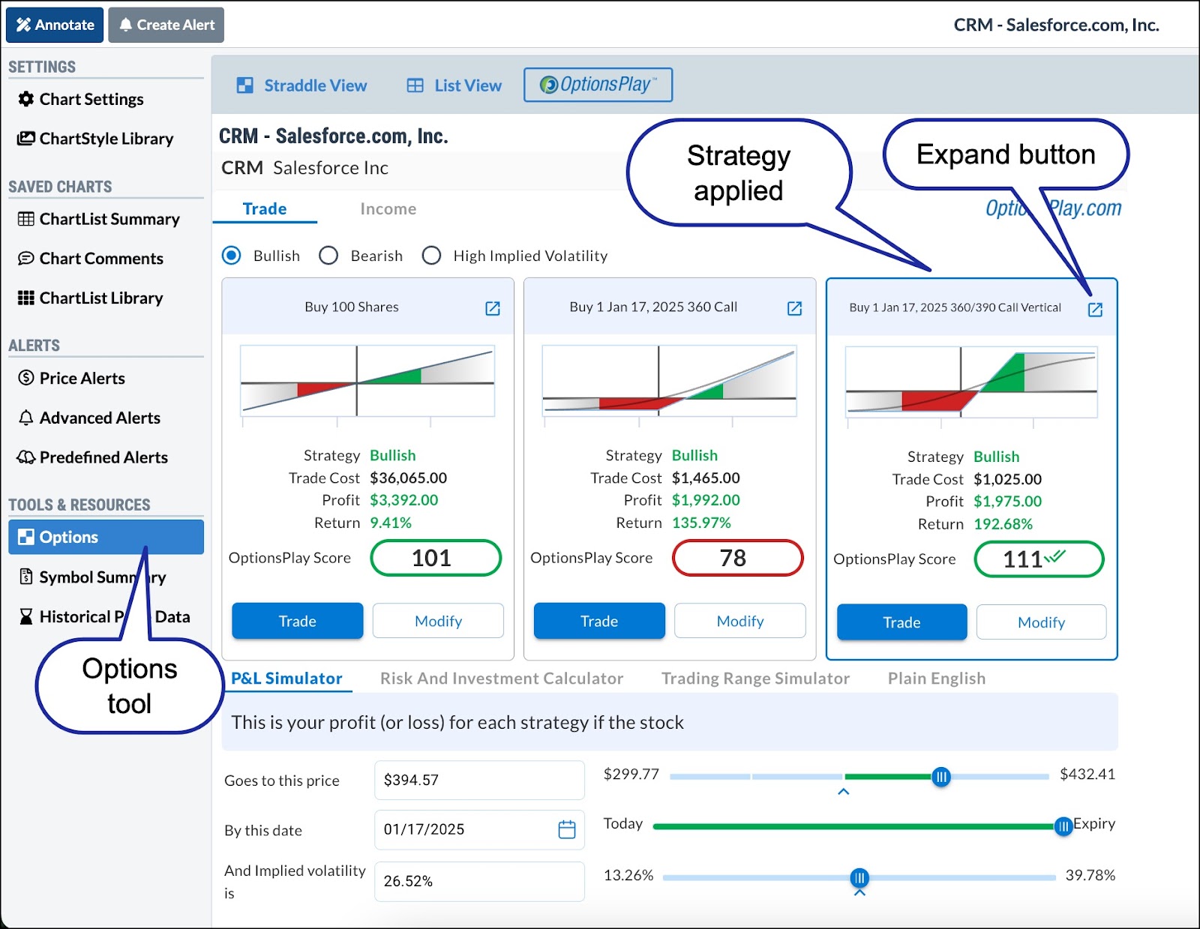Select the OptionsPlay view button

click(598, 85)
